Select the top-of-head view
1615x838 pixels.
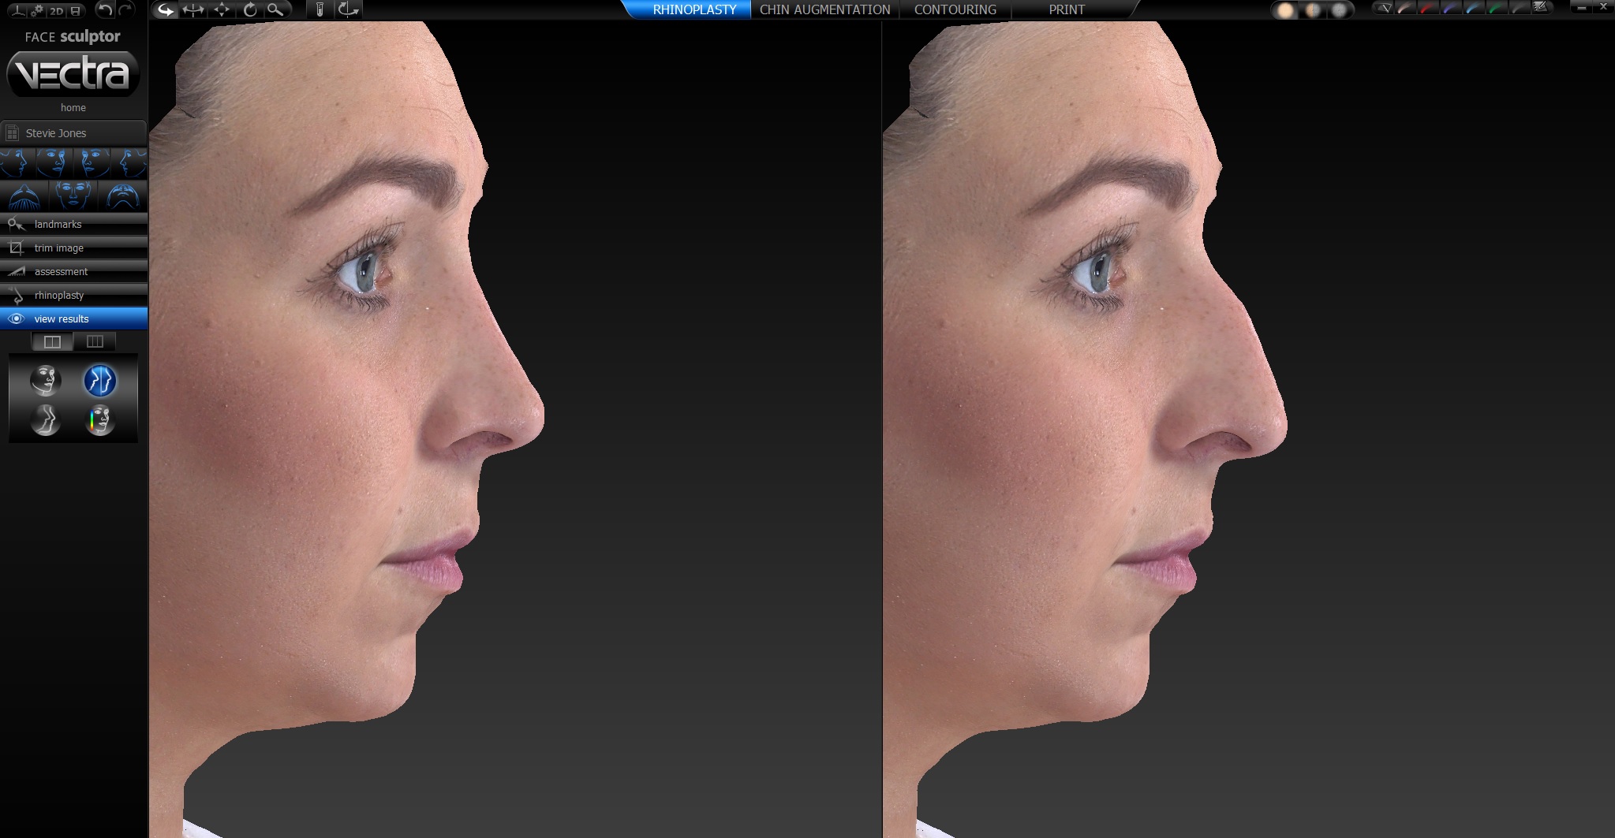click(x=24, y=196)
